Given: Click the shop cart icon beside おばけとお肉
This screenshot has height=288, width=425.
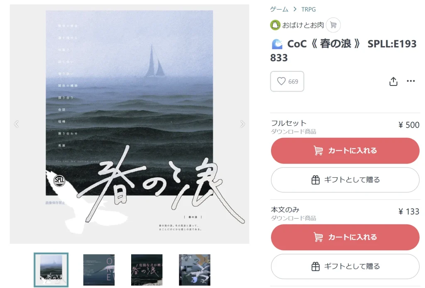Looking at the screenshot, I should 333,25.
